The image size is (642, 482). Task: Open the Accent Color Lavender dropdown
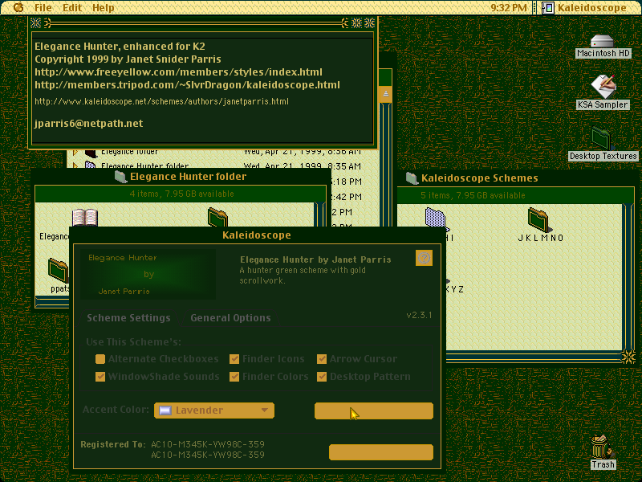point(214,411)
